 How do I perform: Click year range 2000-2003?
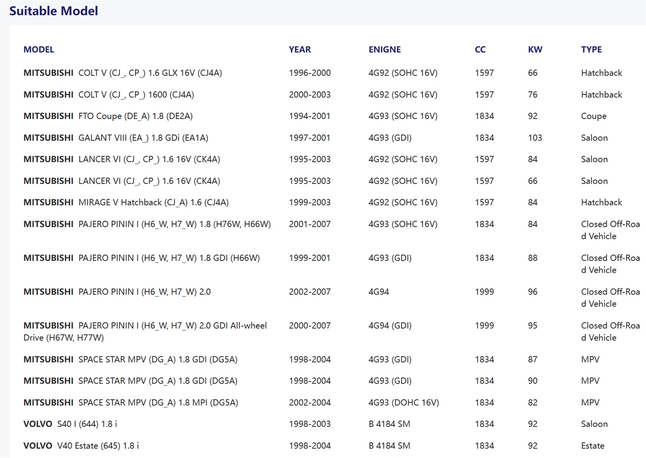[310, 95]
